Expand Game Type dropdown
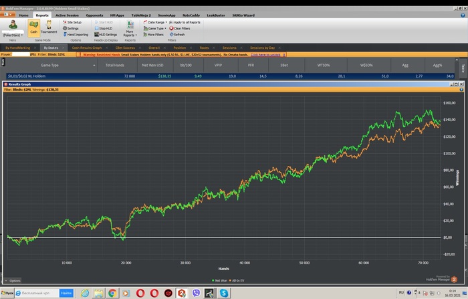 click(155, 28)
